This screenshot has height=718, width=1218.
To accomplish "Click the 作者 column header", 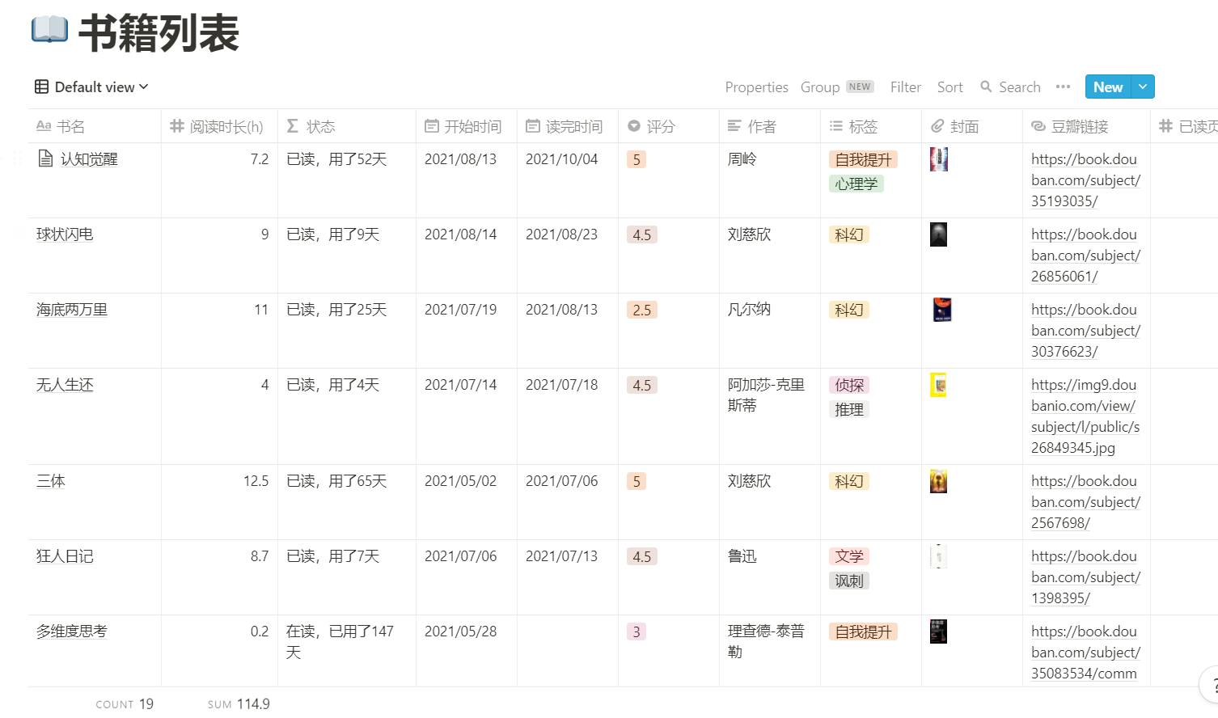I will [x=770, y=126].
